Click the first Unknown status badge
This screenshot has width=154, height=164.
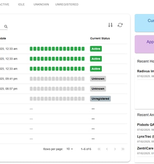click(98, 79)
